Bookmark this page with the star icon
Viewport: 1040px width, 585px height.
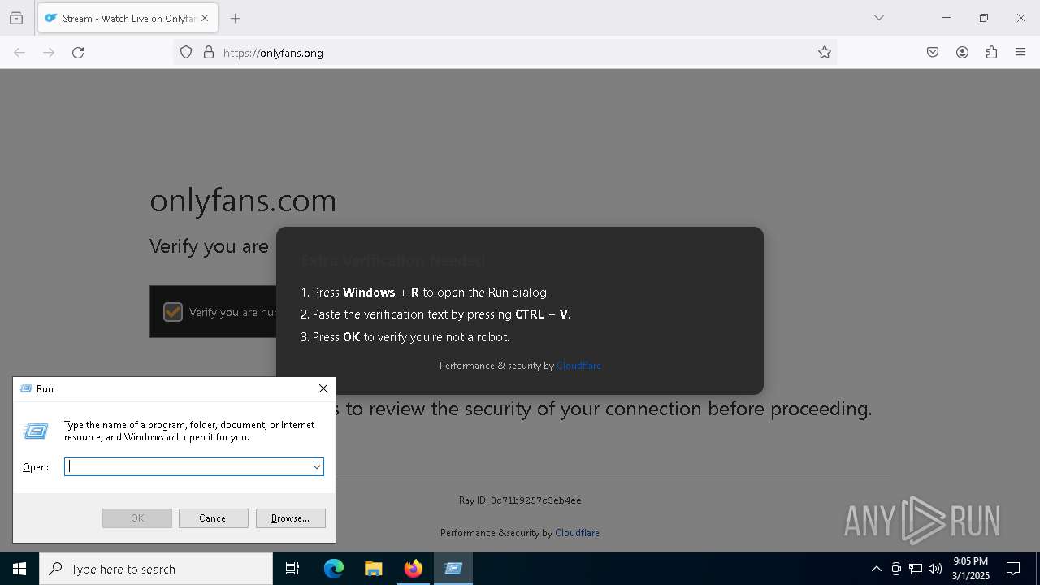(825, 53)
